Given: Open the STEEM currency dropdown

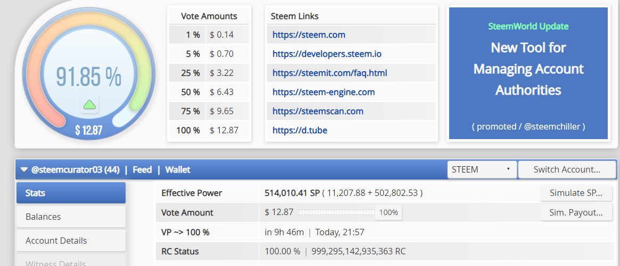Looking at the screenshot, I should coord(481,170).
